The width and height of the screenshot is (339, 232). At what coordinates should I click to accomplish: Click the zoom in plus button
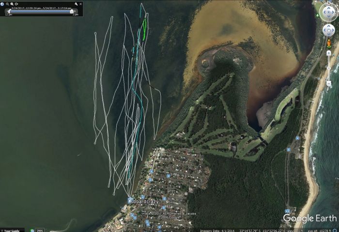coord(329,51)
